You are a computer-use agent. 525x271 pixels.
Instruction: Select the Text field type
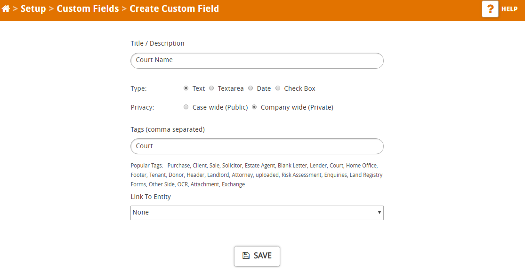(x=186, y=88)
